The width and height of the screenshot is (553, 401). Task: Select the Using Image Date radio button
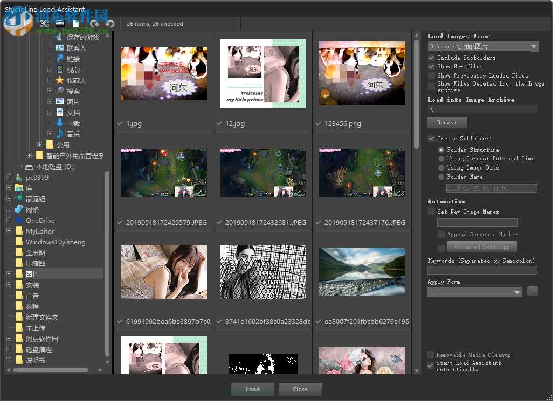[441, 167]
